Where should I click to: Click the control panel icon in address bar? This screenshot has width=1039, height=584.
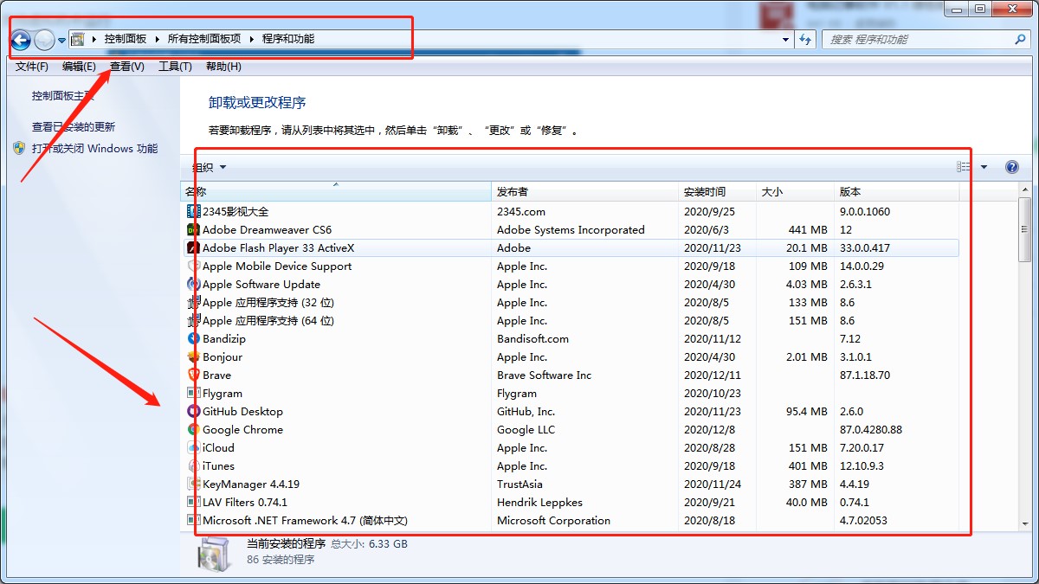click(77, 39)
